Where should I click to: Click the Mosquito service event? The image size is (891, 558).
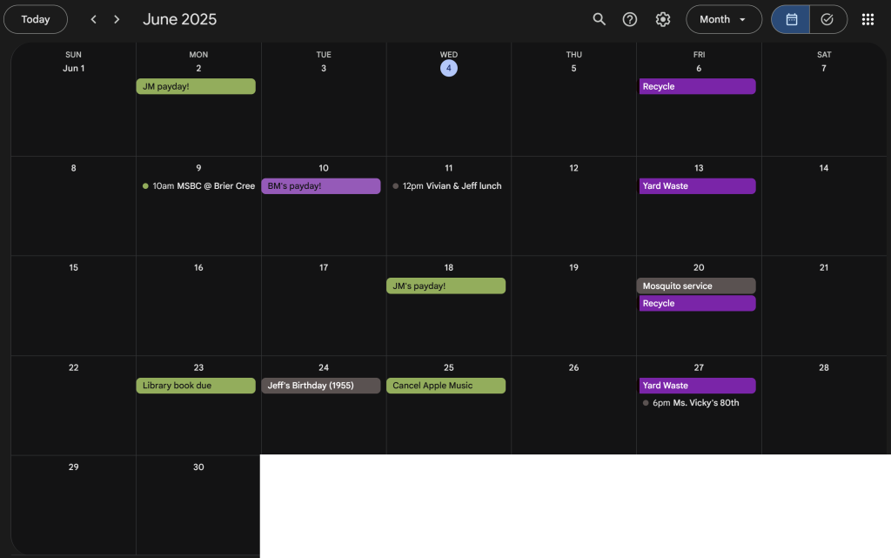tap(696, 286)
